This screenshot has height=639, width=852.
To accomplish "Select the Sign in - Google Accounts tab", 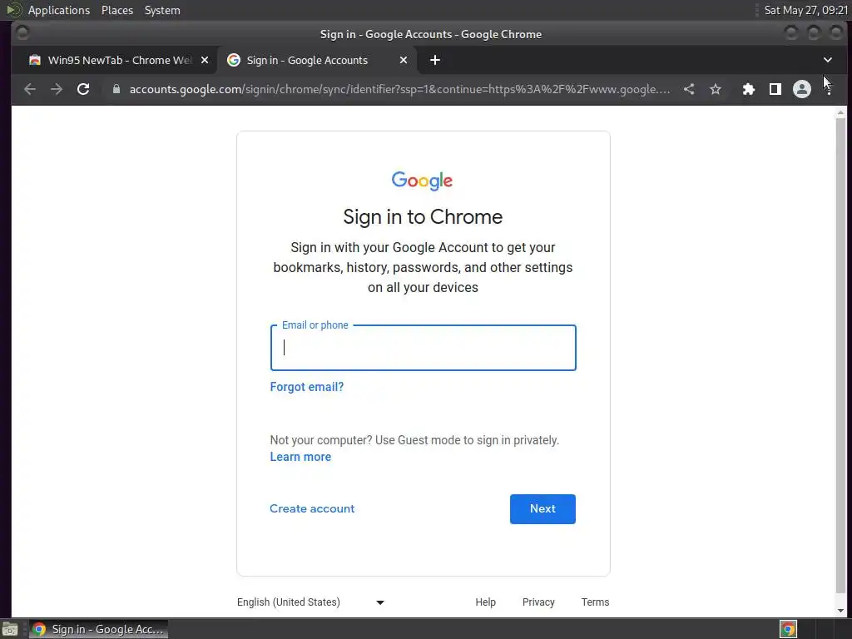I will [317, 60].
